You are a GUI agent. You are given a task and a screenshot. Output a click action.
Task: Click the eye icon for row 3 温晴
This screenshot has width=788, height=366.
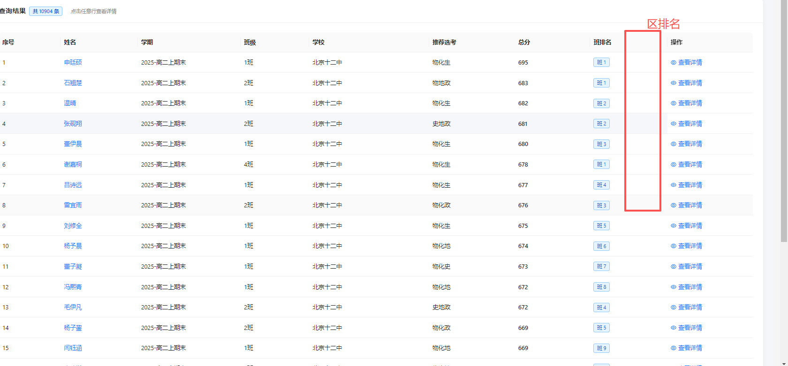click(674, 103)
